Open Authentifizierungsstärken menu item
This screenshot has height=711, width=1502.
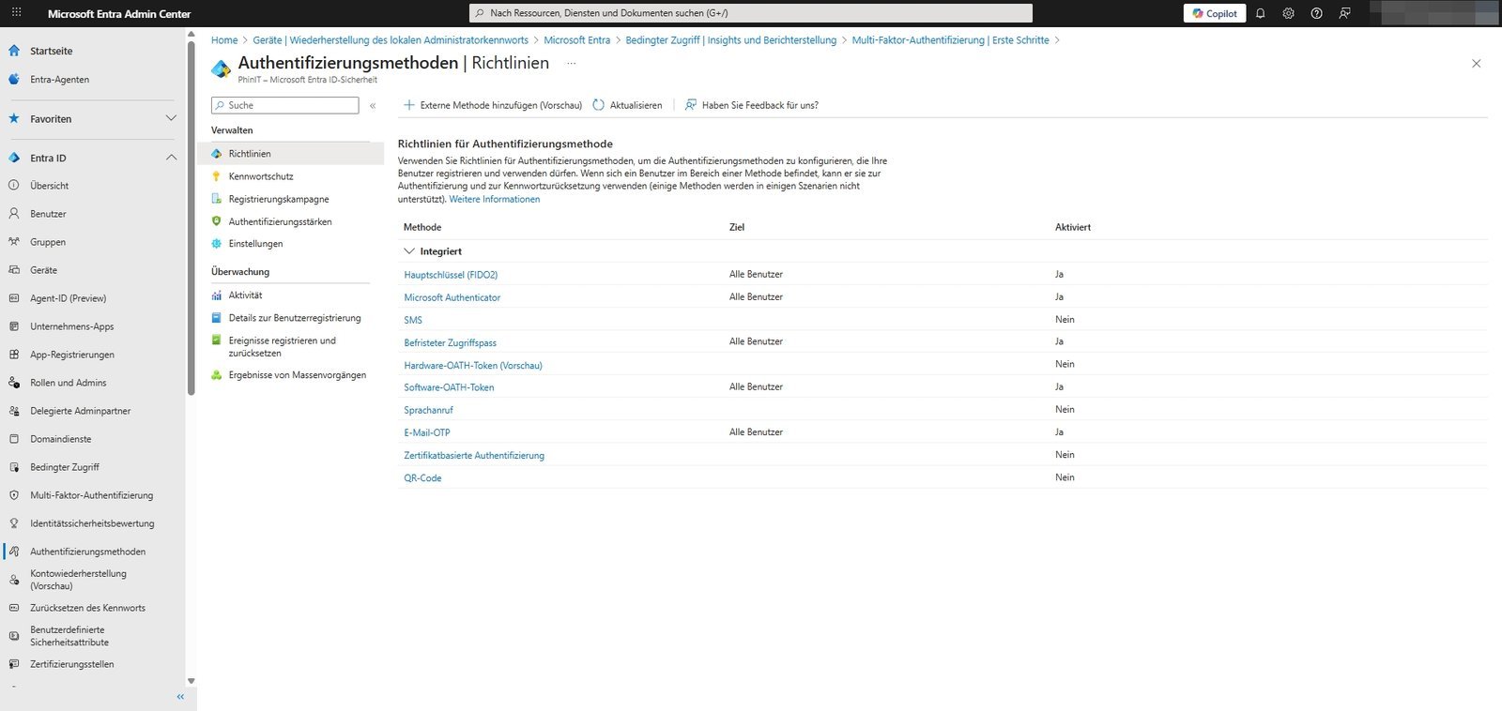click(280, 221)
